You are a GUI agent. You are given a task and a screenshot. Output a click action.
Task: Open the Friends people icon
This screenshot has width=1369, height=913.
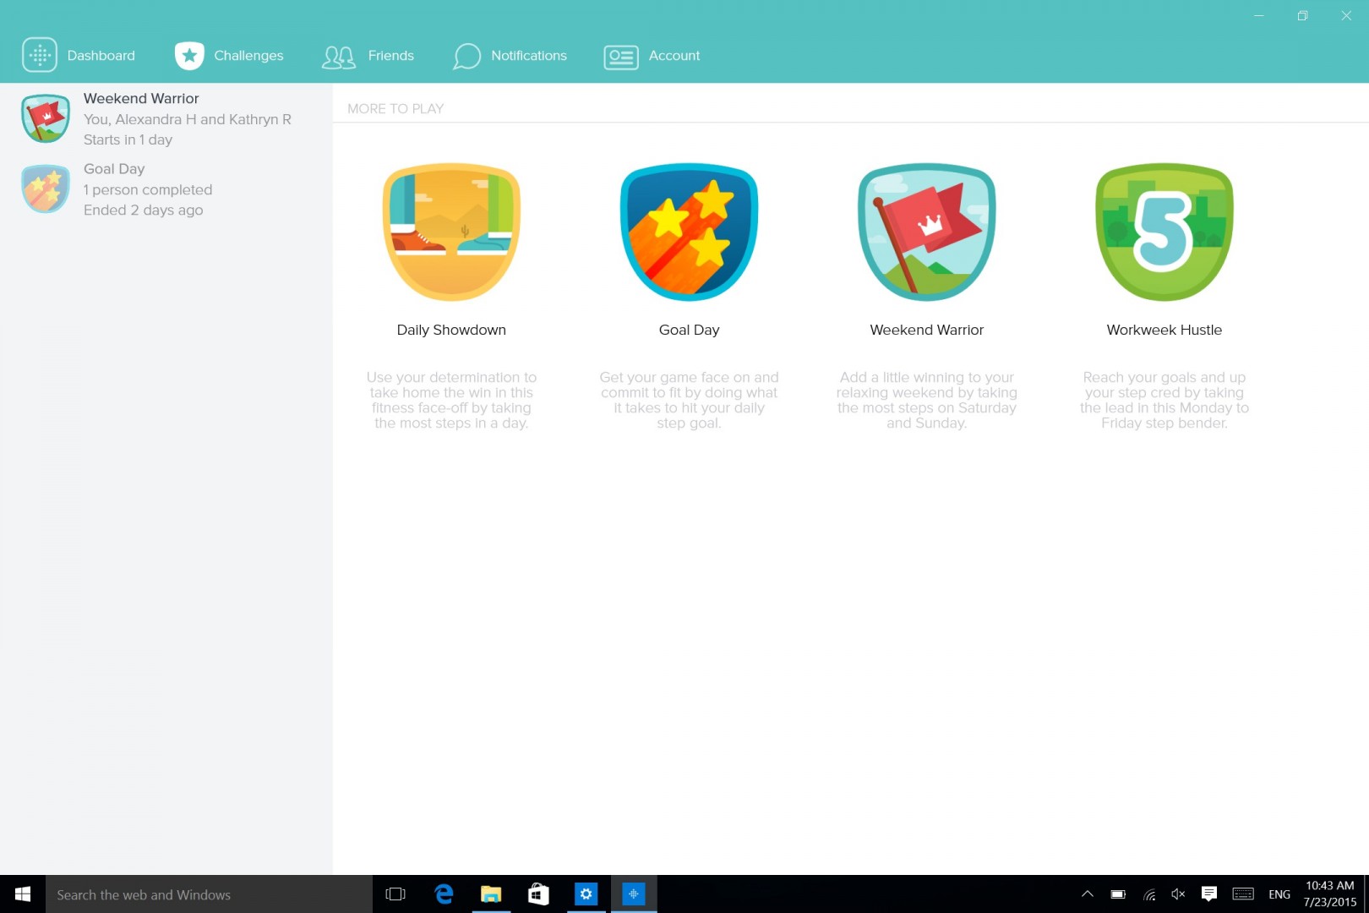(339, 57)
